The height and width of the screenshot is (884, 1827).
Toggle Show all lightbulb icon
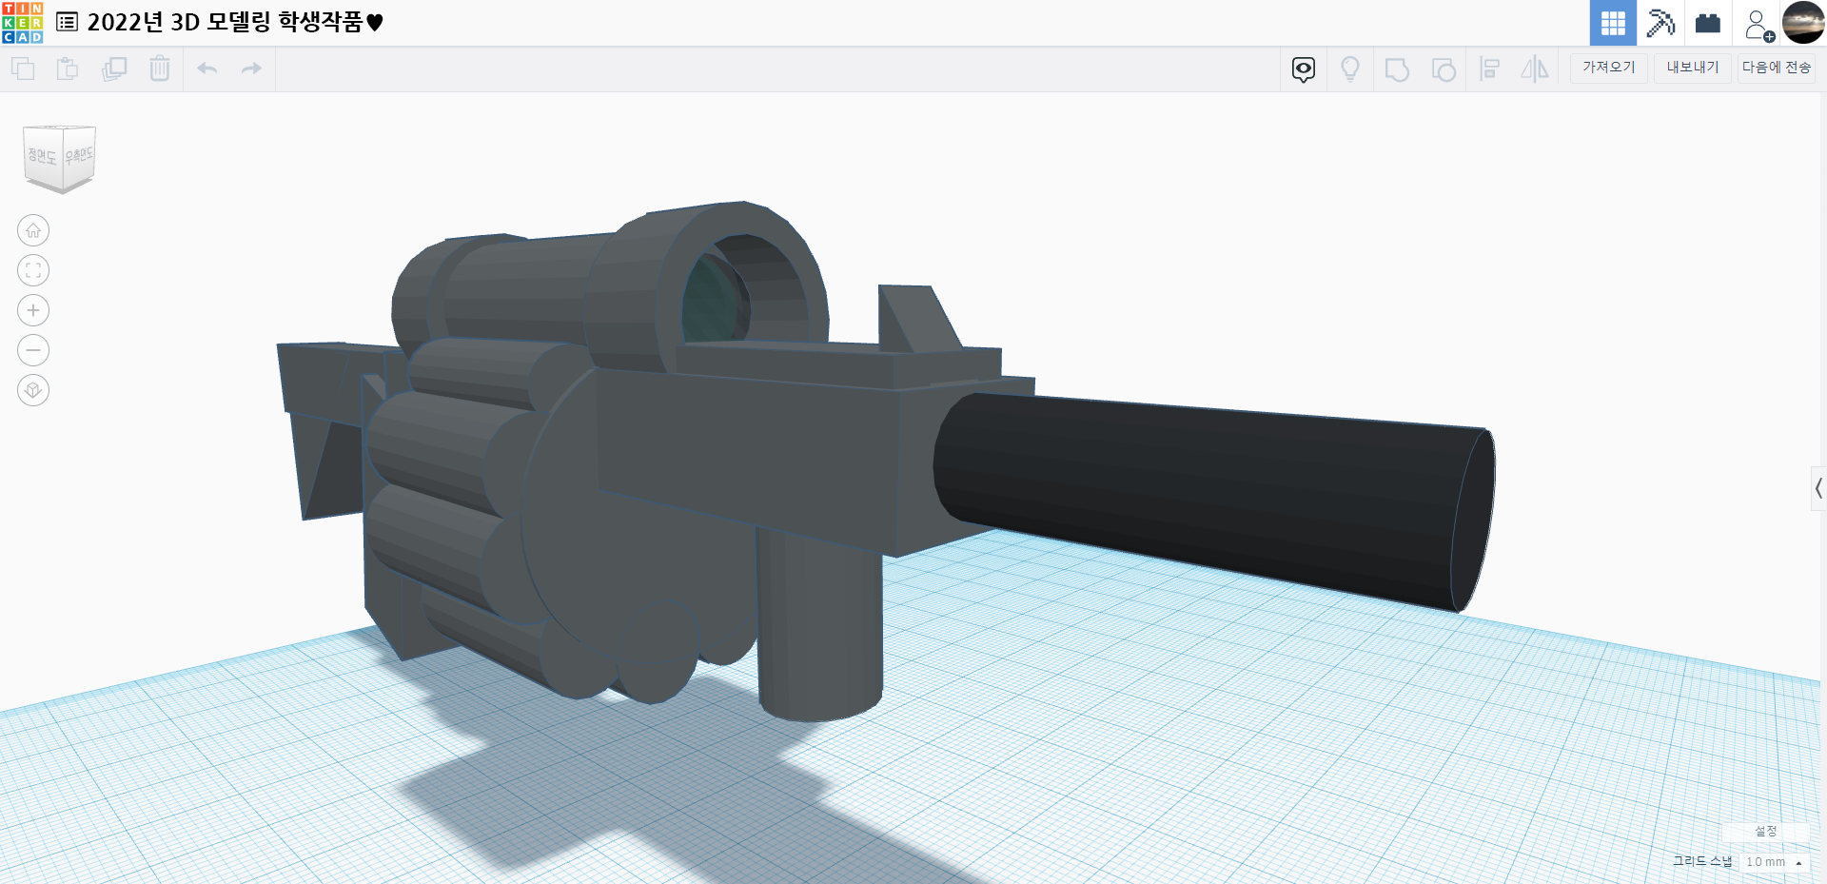pyautogui.click(x=1350, y=69)
